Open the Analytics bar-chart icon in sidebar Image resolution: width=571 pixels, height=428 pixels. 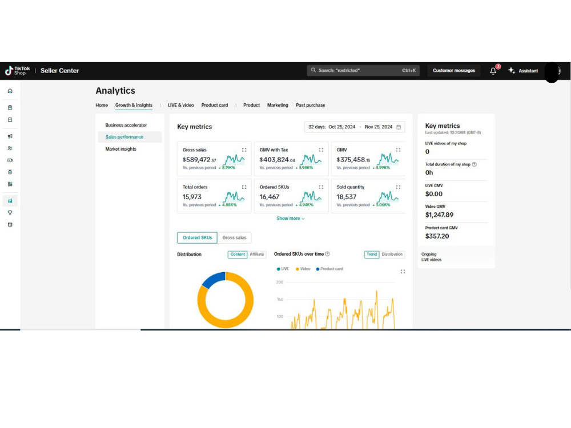point(10,201)
